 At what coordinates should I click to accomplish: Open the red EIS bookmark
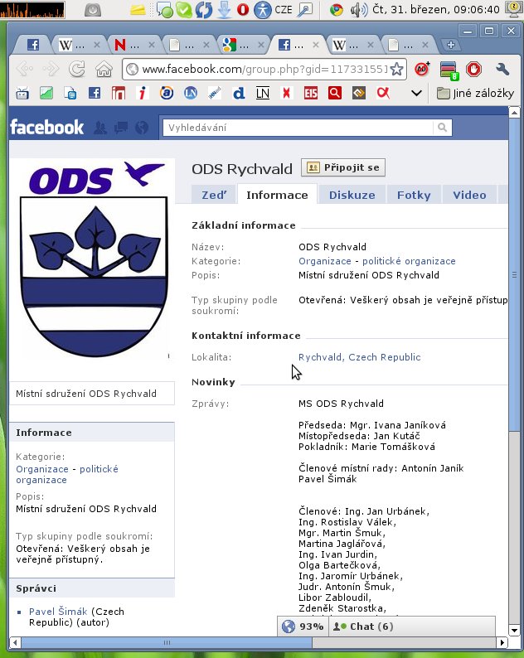pos(311,93)
